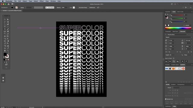Switch to the Swatches tab
Screen dimensions: 193x108
168,12
